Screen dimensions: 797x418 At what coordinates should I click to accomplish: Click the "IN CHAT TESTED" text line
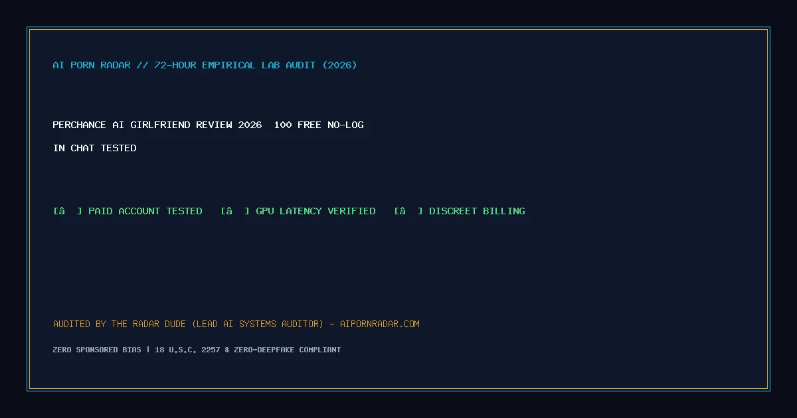pyautogui.click(x=94, y=148)
